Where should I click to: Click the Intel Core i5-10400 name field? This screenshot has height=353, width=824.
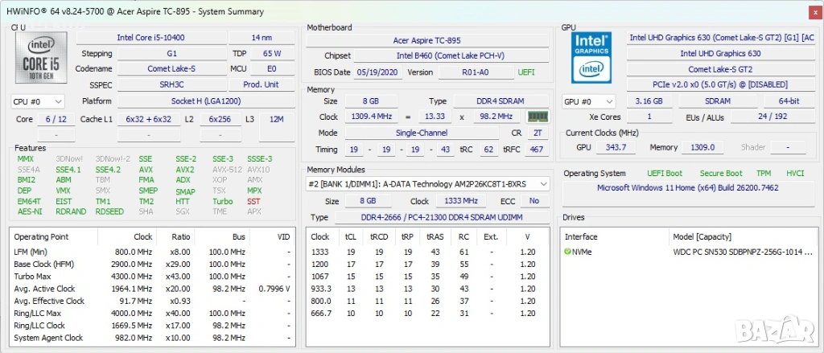(152, 38)
